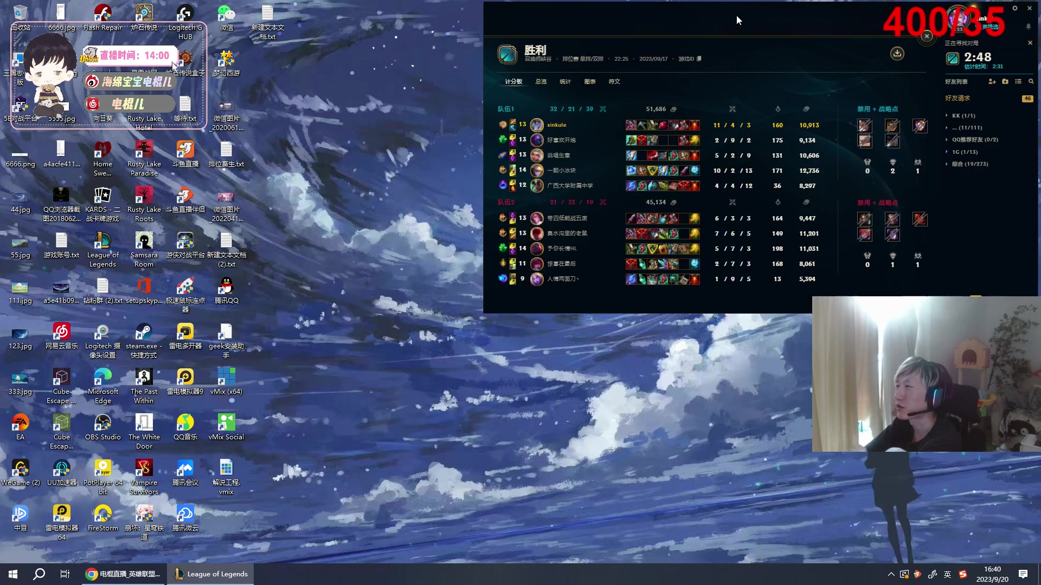Open League client settings gear

pos(1015,8)
